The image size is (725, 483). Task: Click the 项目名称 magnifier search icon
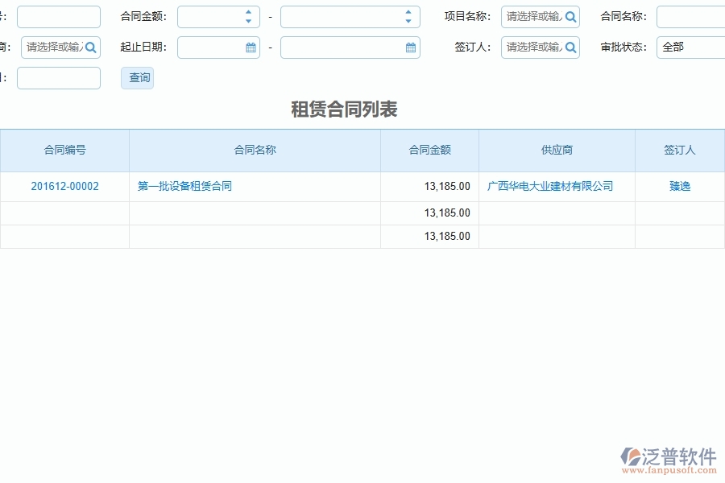[x=571, y=16]
